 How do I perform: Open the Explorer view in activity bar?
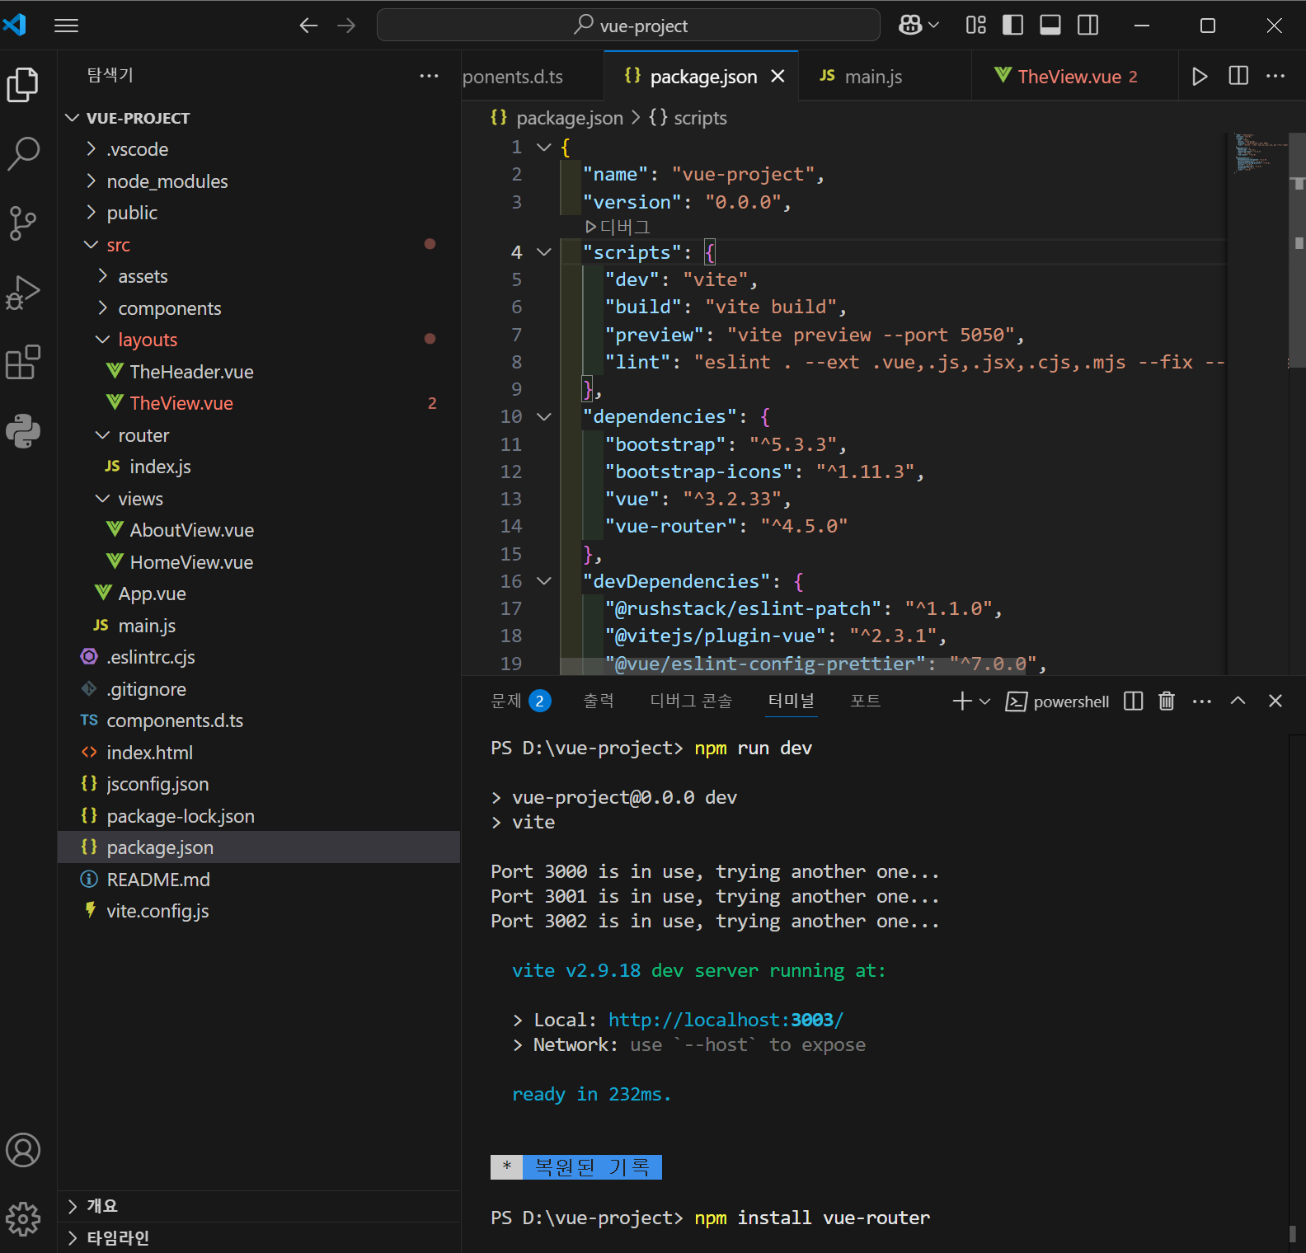(23, 85)
